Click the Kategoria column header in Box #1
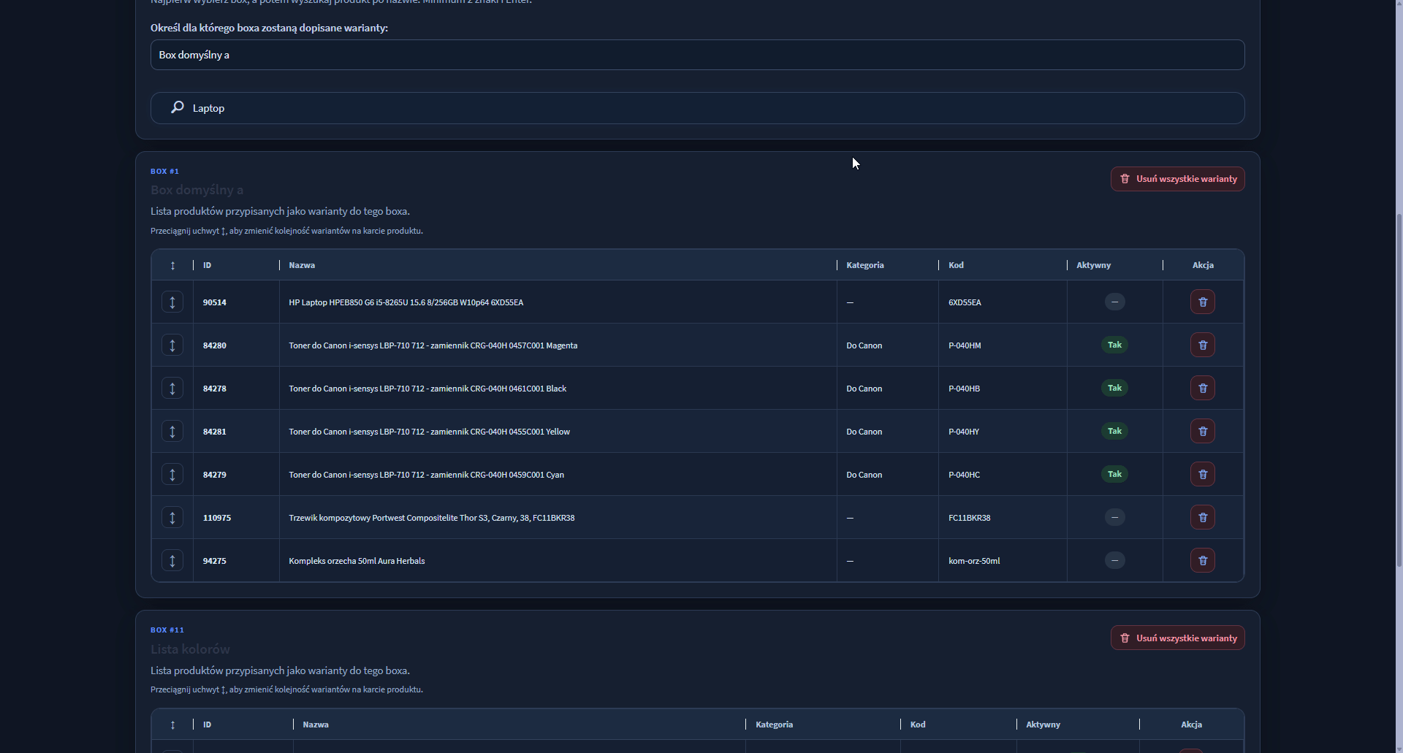Viewport: 1403px width, 753px height. (865, 265)
